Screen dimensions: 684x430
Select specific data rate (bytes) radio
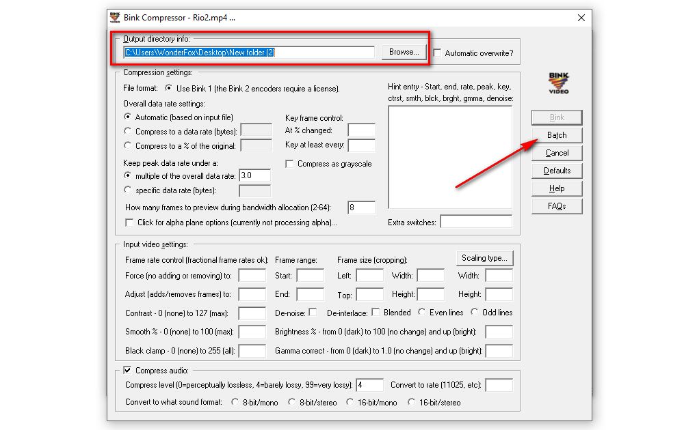pos(127,190)
